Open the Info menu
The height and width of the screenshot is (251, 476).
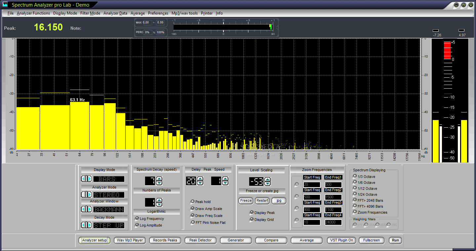tap(219, 13)
